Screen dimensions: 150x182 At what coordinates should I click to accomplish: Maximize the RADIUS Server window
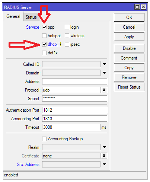click(x=137, y=7)
